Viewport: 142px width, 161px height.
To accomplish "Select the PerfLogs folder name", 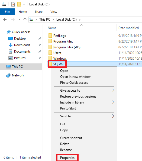I will [x=60, y=36].
